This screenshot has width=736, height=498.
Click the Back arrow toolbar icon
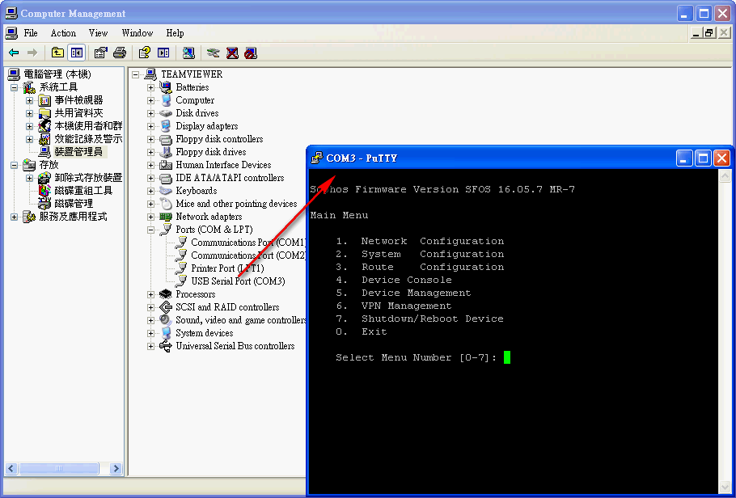14,53
